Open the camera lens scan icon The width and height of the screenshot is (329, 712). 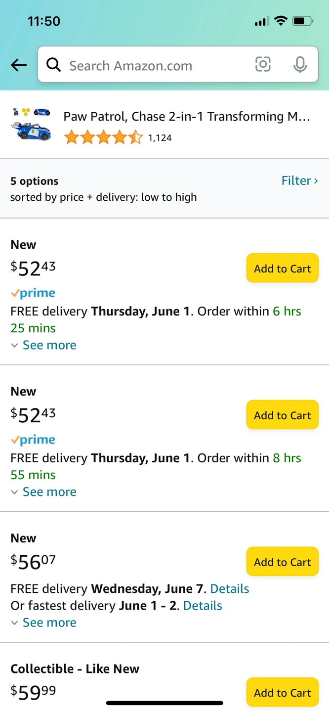coord(263,64)
